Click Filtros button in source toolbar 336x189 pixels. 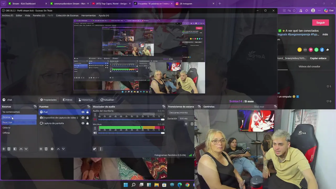pyautogui.click(x=67, y=100)
